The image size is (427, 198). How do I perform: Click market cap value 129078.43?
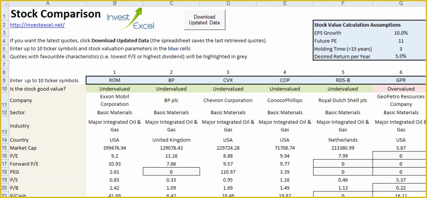pyautogui.click(x=171, y=148)
